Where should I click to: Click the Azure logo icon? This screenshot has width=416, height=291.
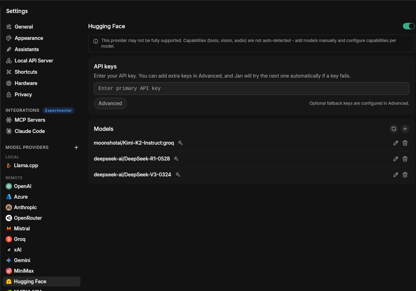click(9, 197)
